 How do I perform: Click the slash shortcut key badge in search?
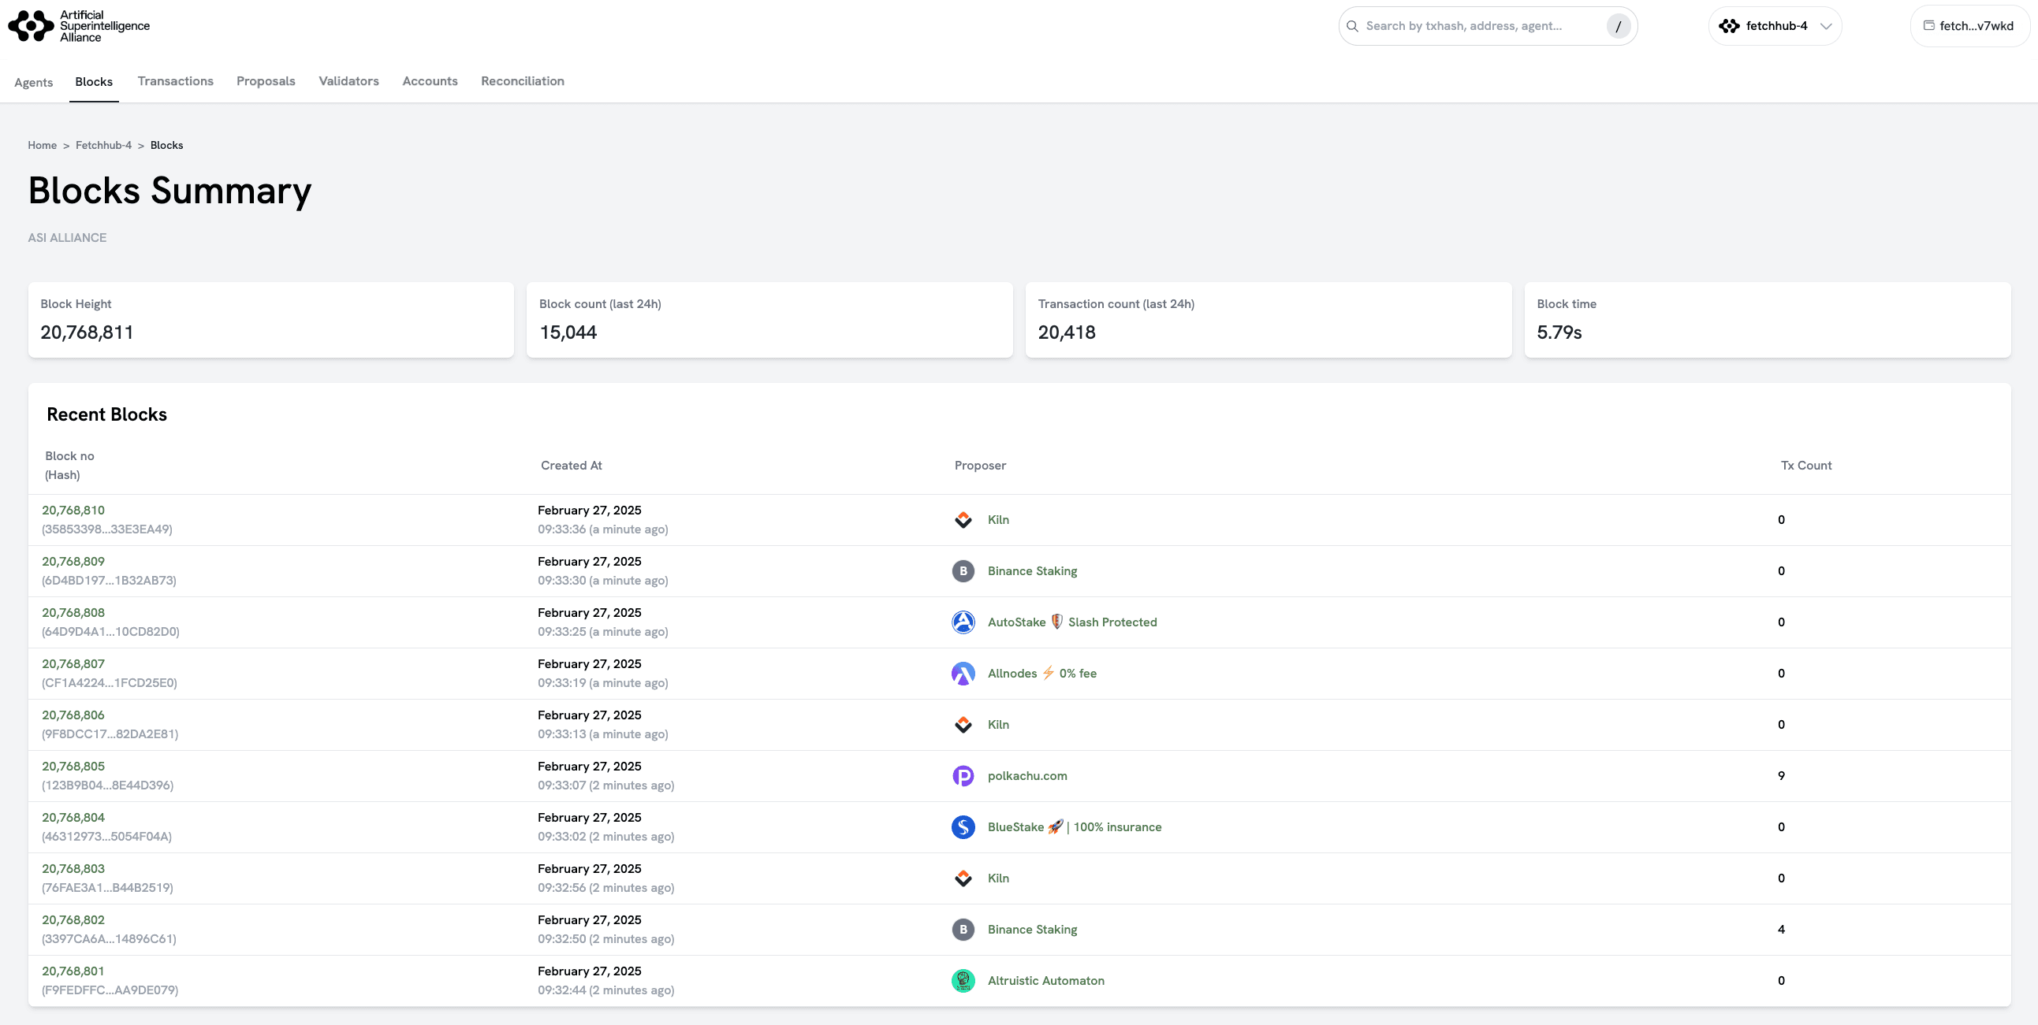(1618, 26)
